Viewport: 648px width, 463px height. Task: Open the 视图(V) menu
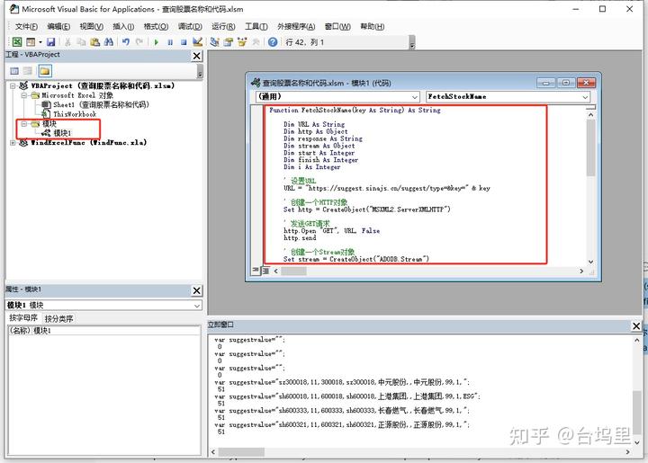[91, 26]
